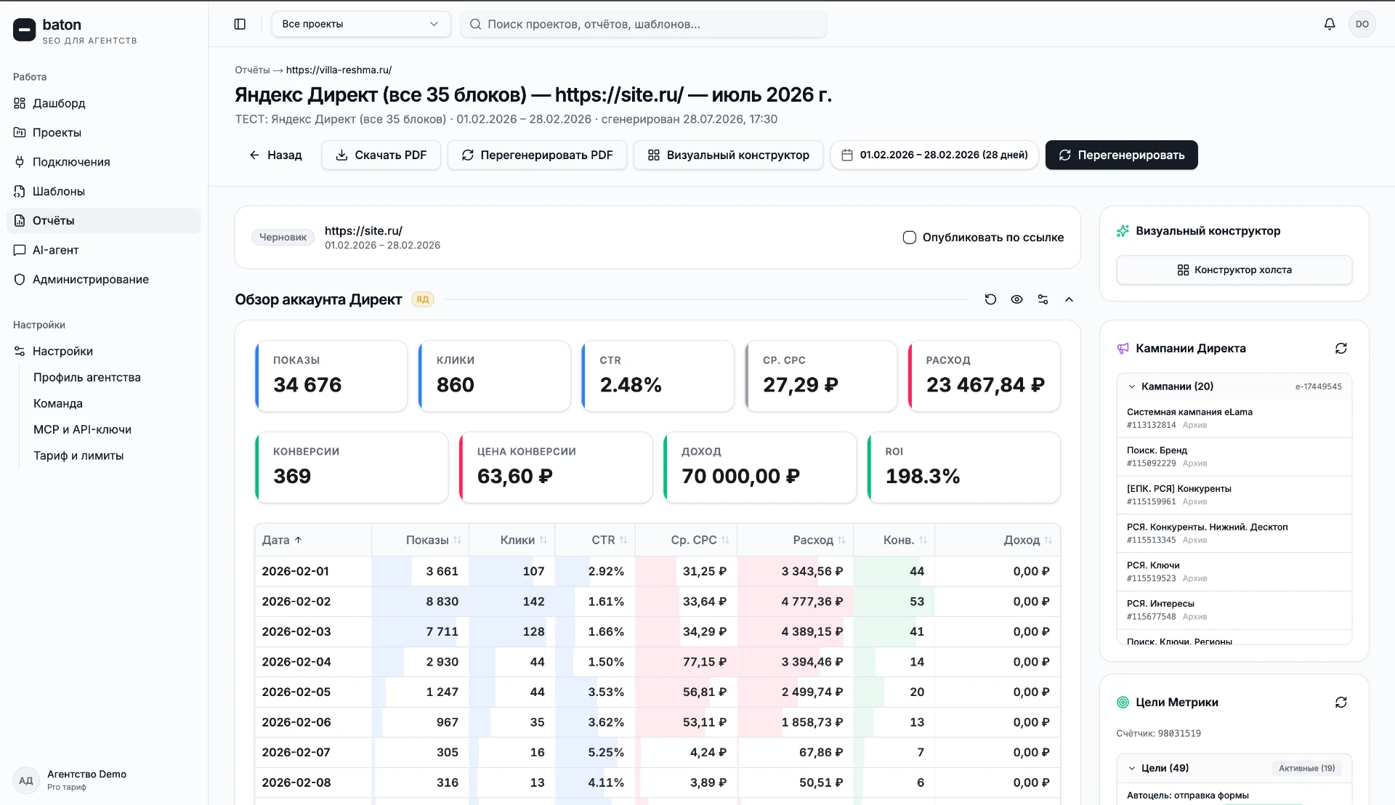The height and width of the screenshot is (805, 1395).
Task: Collapse the Обзор аккаунта Директ section
Action: 1069,299
